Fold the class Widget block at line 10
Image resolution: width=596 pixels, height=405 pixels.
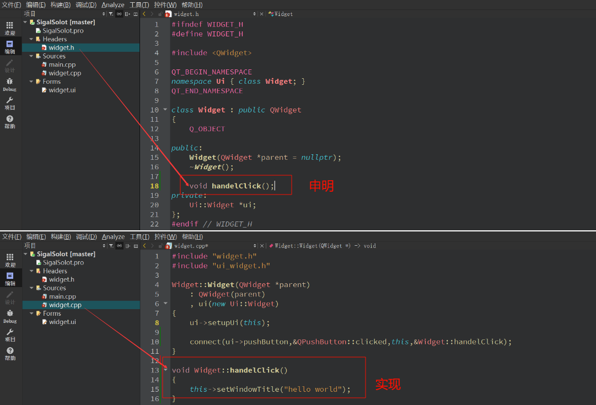[x=165, y=110]
